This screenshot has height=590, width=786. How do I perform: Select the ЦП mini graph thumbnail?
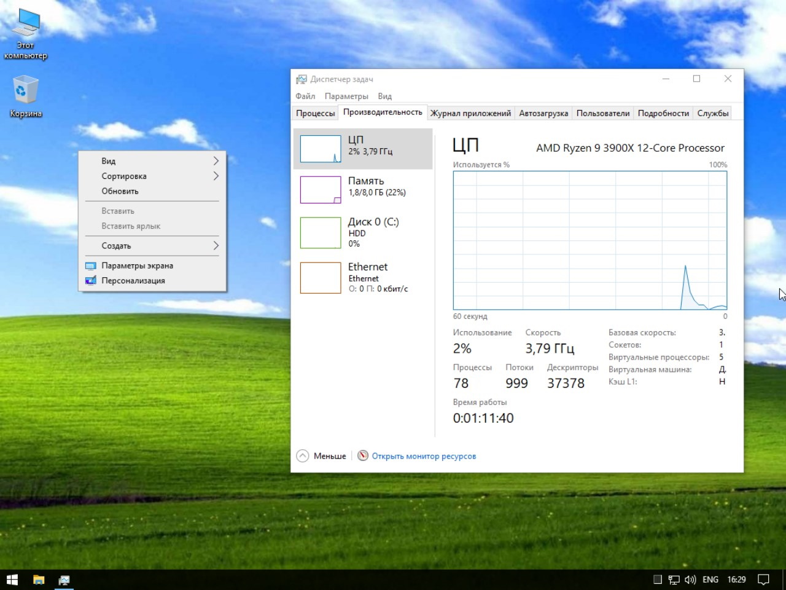click(x=321, y=149)
